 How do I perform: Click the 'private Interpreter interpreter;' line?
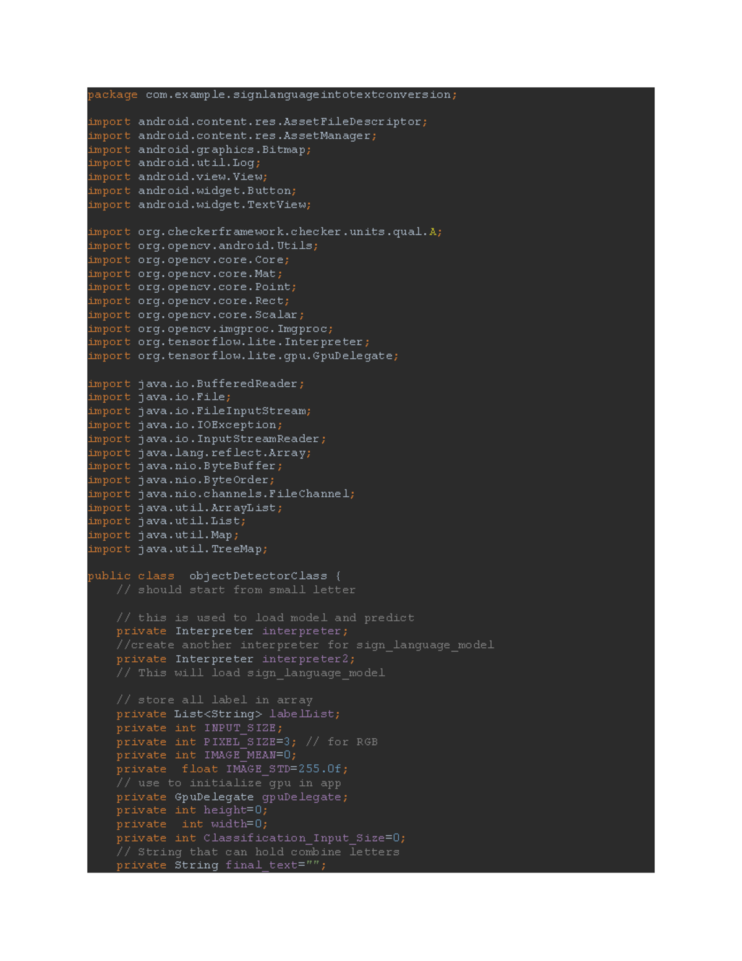pyautogui.click(x=232, y=631)
